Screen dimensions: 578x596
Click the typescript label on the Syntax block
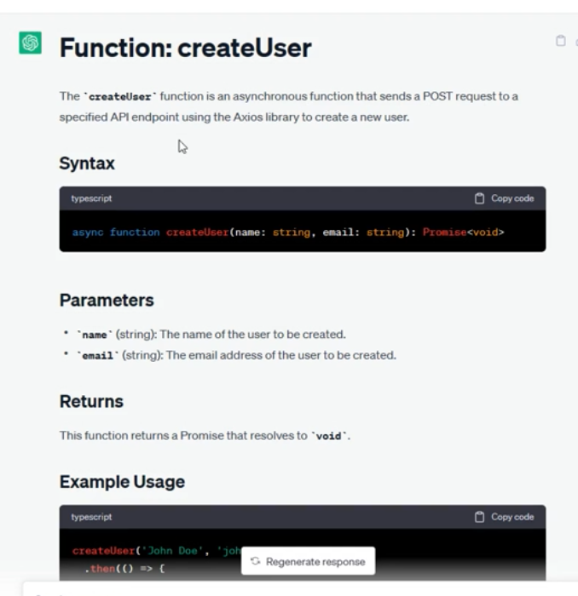pos(91,198)
